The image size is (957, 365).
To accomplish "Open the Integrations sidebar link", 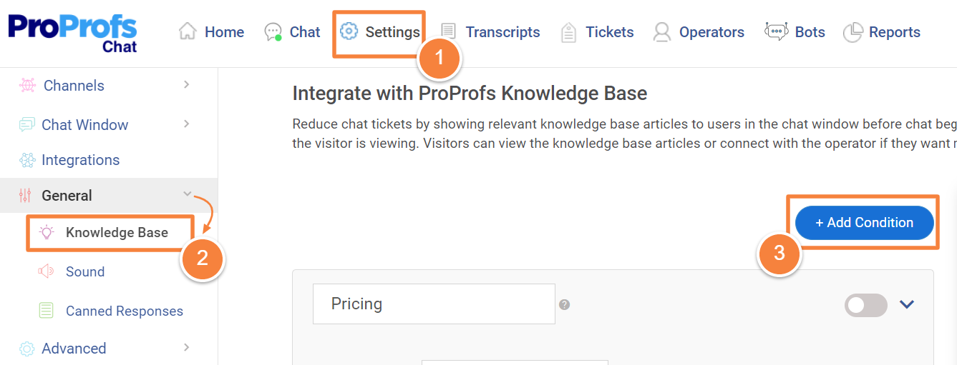I will tap(80, 160).
